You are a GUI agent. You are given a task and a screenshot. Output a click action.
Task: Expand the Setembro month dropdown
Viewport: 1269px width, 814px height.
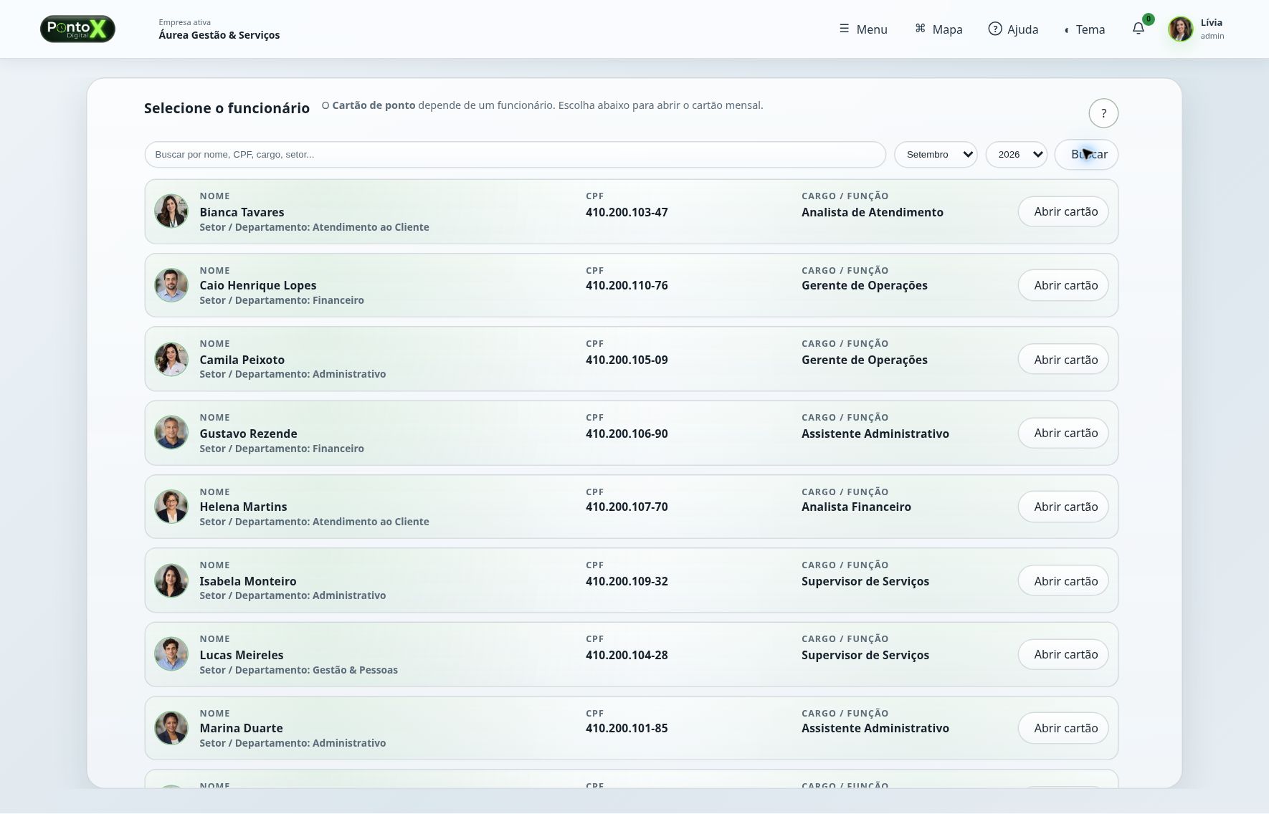point(936,155)
